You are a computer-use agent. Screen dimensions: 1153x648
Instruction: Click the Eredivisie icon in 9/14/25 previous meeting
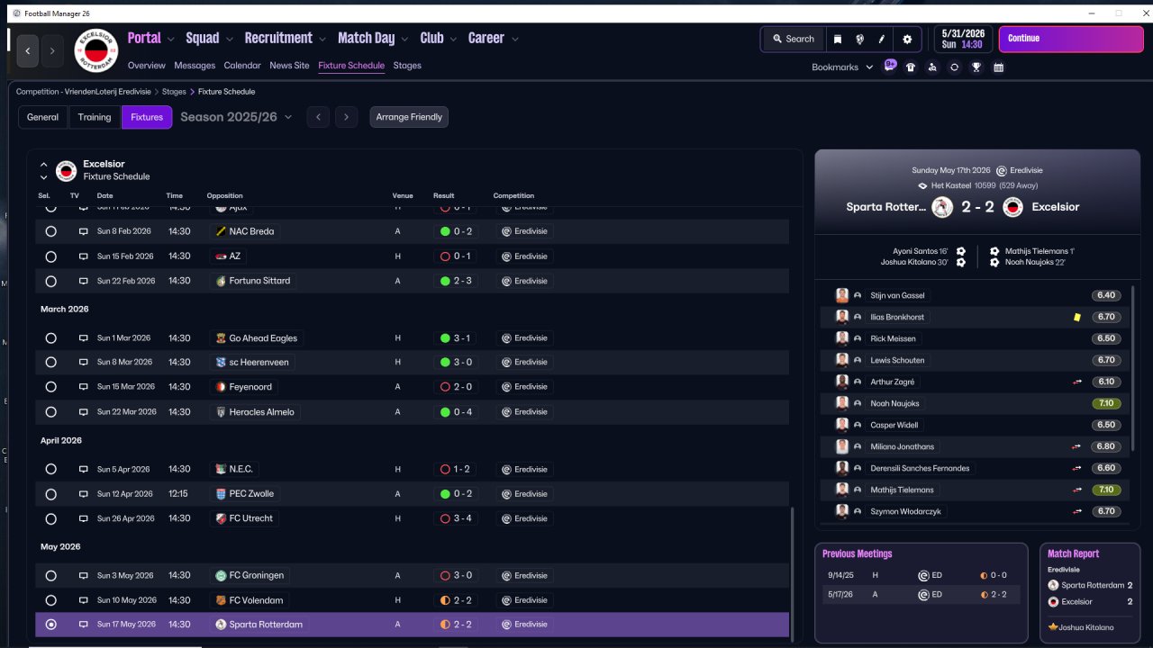[923, 575]
